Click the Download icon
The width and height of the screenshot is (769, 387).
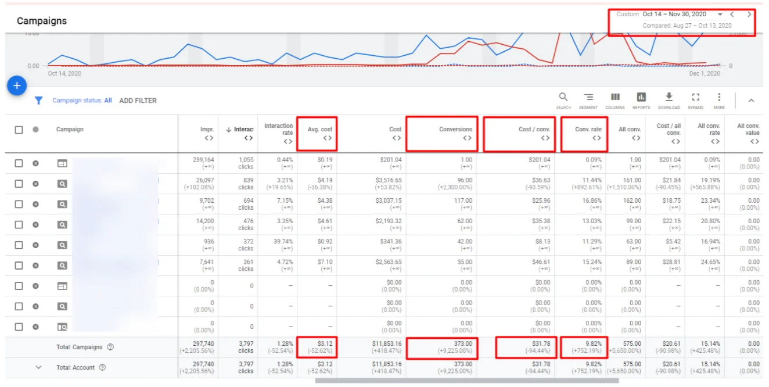tap(669, 99)
